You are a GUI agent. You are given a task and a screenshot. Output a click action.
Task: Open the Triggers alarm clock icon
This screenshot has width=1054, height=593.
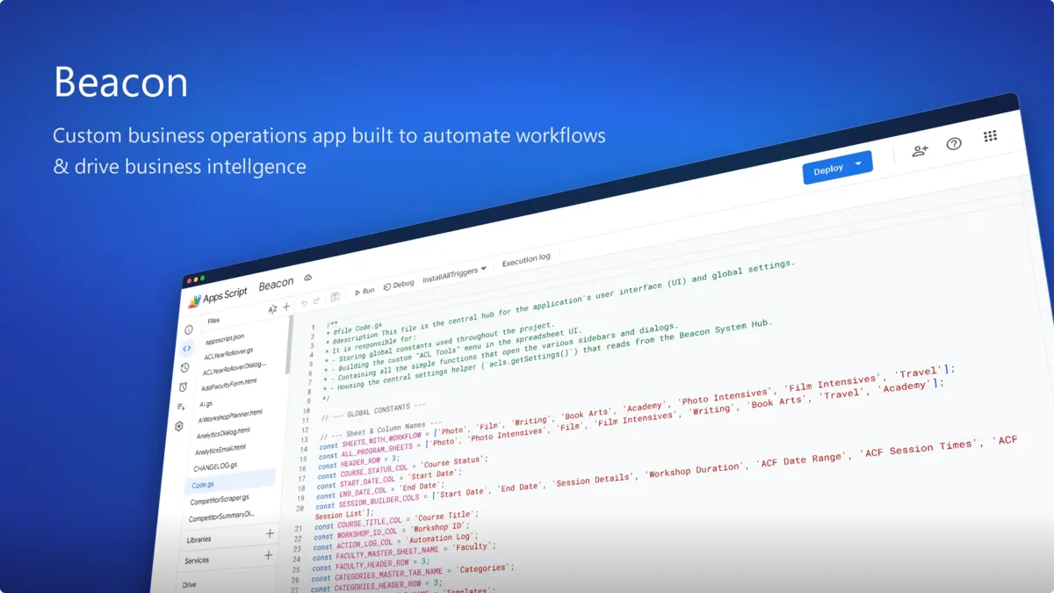point(183,387)
